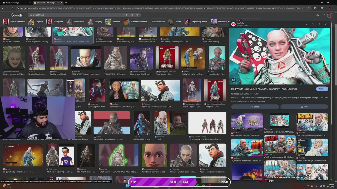Image resolution: width=337 pixels, height=189 pixels.
Task: Open Google account avatar
Action: click(330, 15)
